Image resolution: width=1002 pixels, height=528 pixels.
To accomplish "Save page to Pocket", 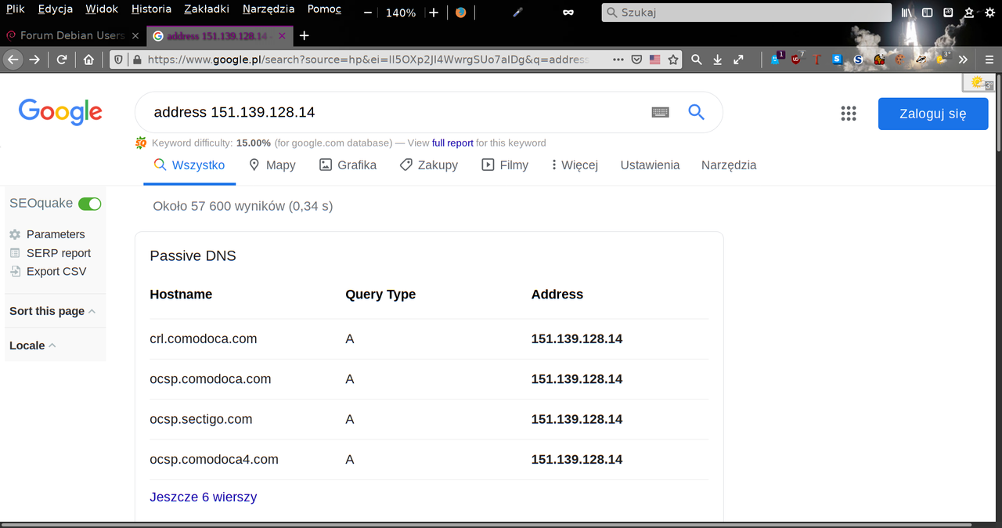I will click(x=637, y=60).
